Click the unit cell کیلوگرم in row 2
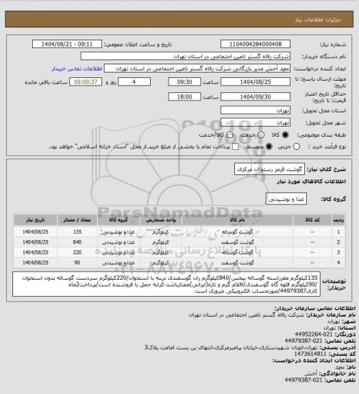 (x=160, y=242)
